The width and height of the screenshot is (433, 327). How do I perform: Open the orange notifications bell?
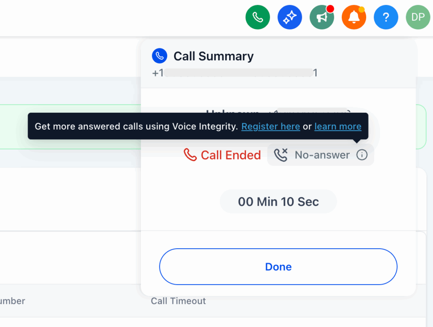point(354,17)
